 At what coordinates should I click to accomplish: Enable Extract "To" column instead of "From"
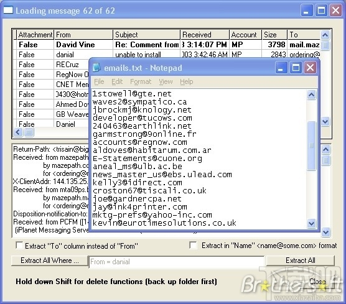(19, 246)
